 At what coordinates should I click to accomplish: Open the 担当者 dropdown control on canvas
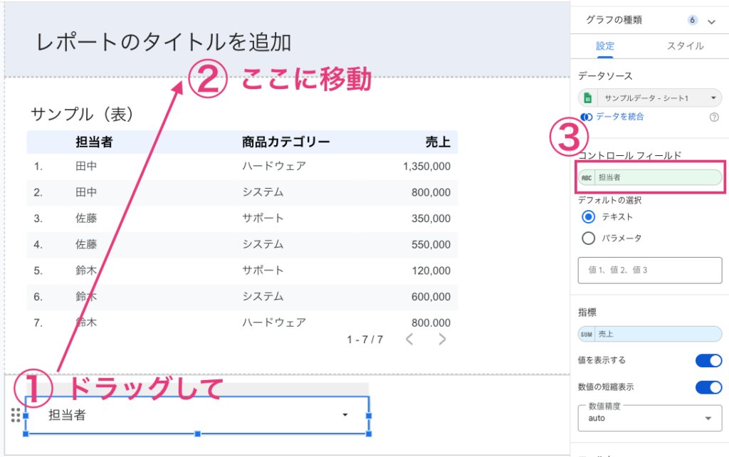[197, 415]
